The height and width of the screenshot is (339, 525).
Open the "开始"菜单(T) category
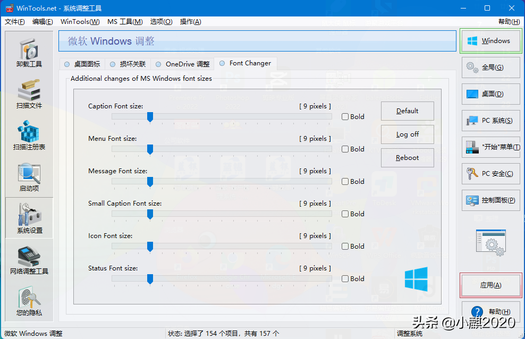coord(491,147)
